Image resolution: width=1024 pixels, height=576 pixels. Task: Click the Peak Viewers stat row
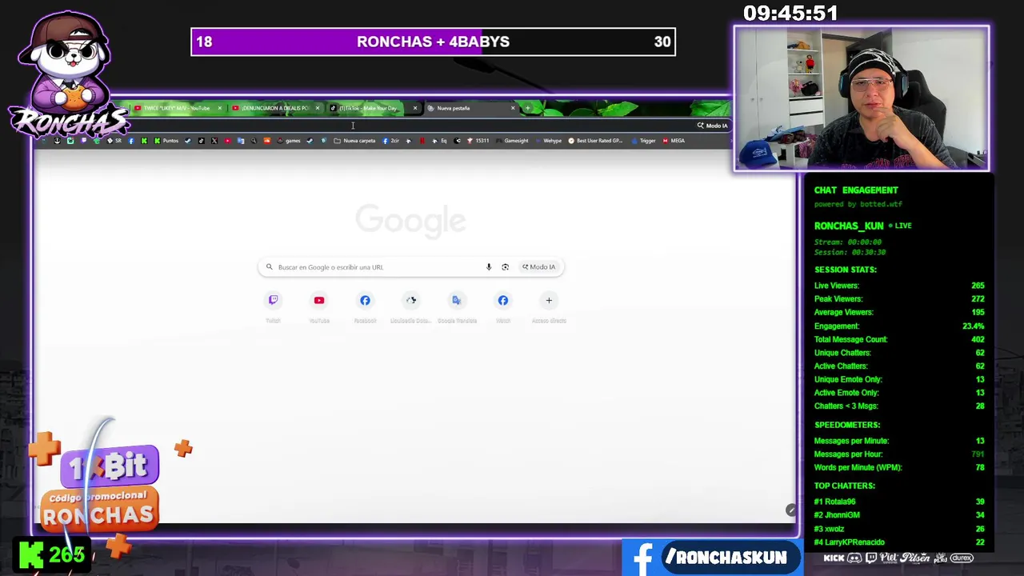898,299
